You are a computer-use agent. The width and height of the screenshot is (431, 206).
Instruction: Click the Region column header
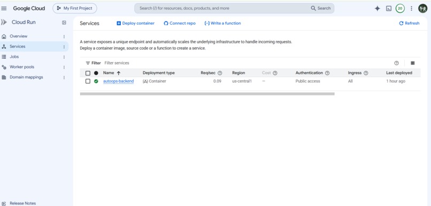point(238,73)
